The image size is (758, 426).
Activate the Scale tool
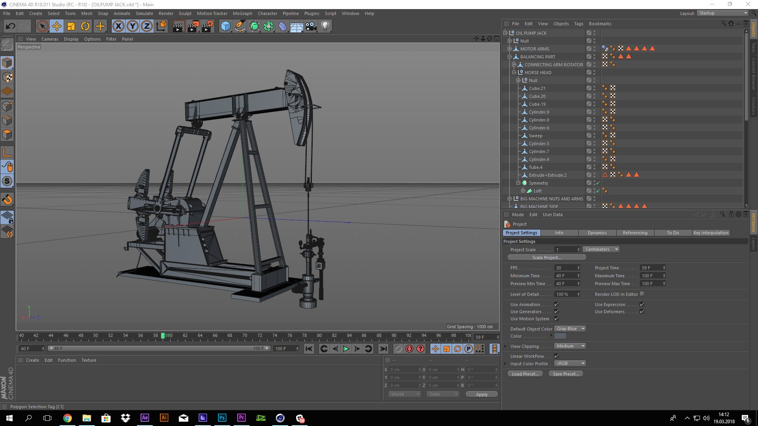71,26
